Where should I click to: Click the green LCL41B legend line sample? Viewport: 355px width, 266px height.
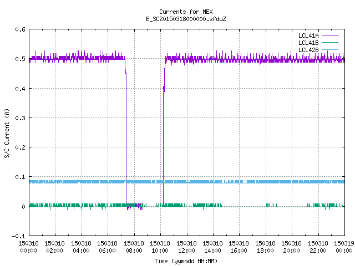(330, 43)
